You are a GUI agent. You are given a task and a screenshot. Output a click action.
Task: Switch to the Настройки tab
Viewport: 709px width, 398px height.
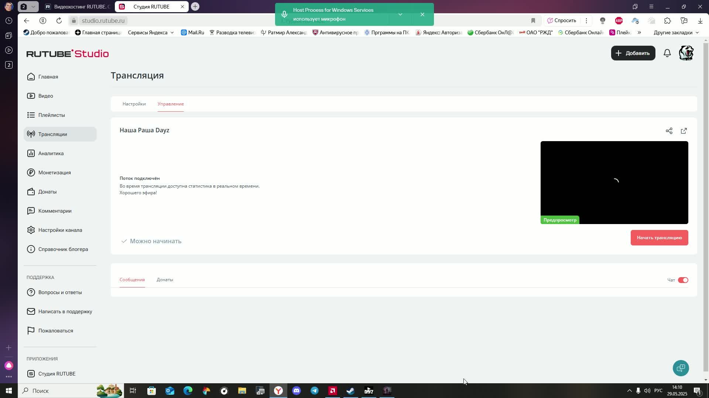(x=134, y=104)
